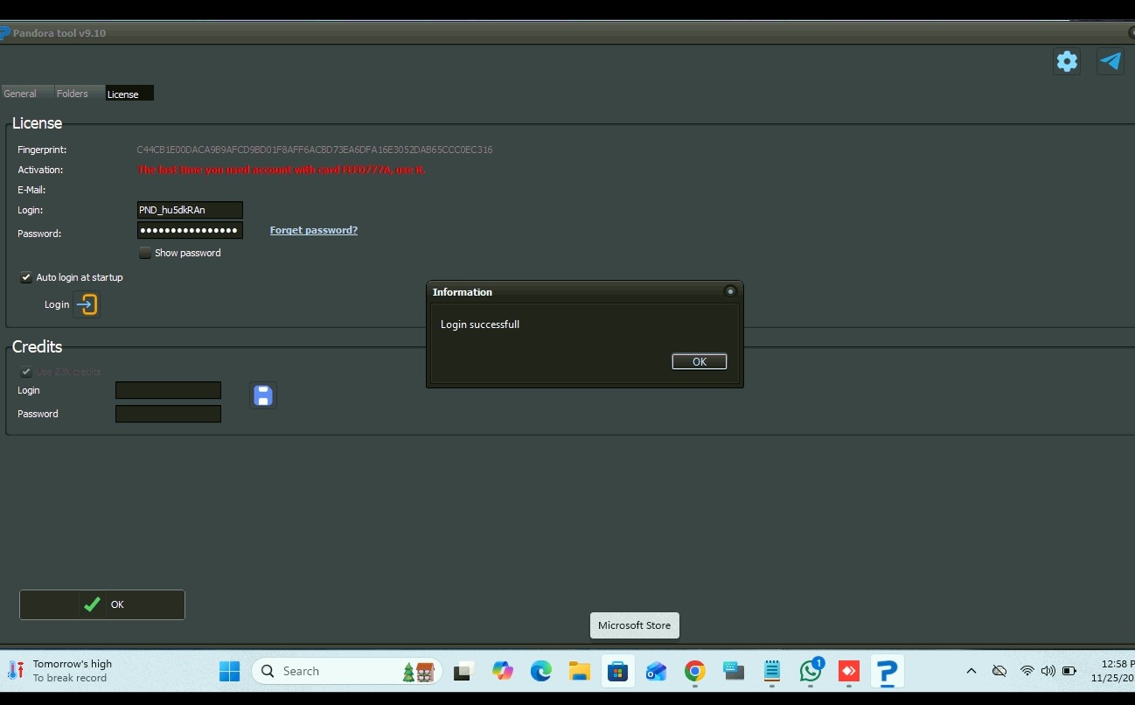Toggle the Show password checkbox
The height and width of the screenshot is (705, 1135).
pos(145,253)
